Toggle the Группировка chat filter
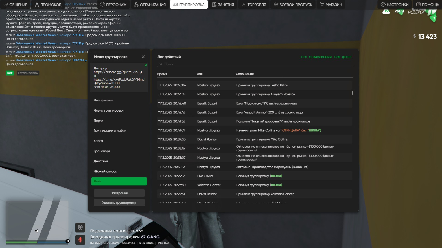Image resolution: width=442 pixels, height=248 pixels. (x=28, y=73)
